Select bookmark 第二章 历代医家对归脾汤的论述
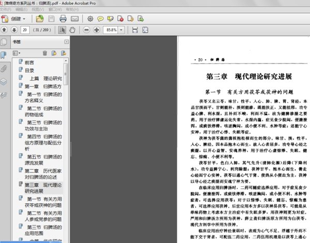This screenshot has width=310, height=243. pos(43,174)
